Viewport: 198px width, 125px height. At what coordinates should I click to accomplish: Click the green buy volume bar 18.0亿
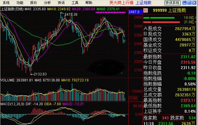tap(159, 18)
